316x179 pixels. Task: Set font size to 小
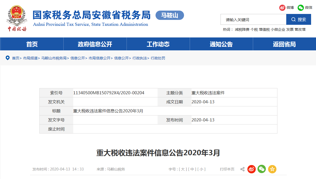(x=201, y=169)
